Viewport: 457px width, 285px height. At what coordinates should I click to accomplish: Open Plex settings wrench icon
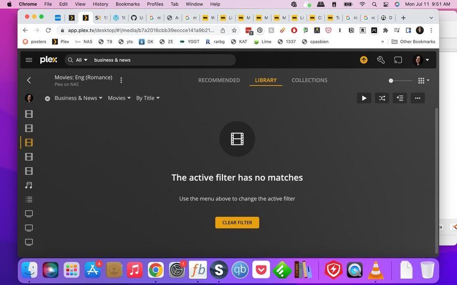tap(381, 60)
